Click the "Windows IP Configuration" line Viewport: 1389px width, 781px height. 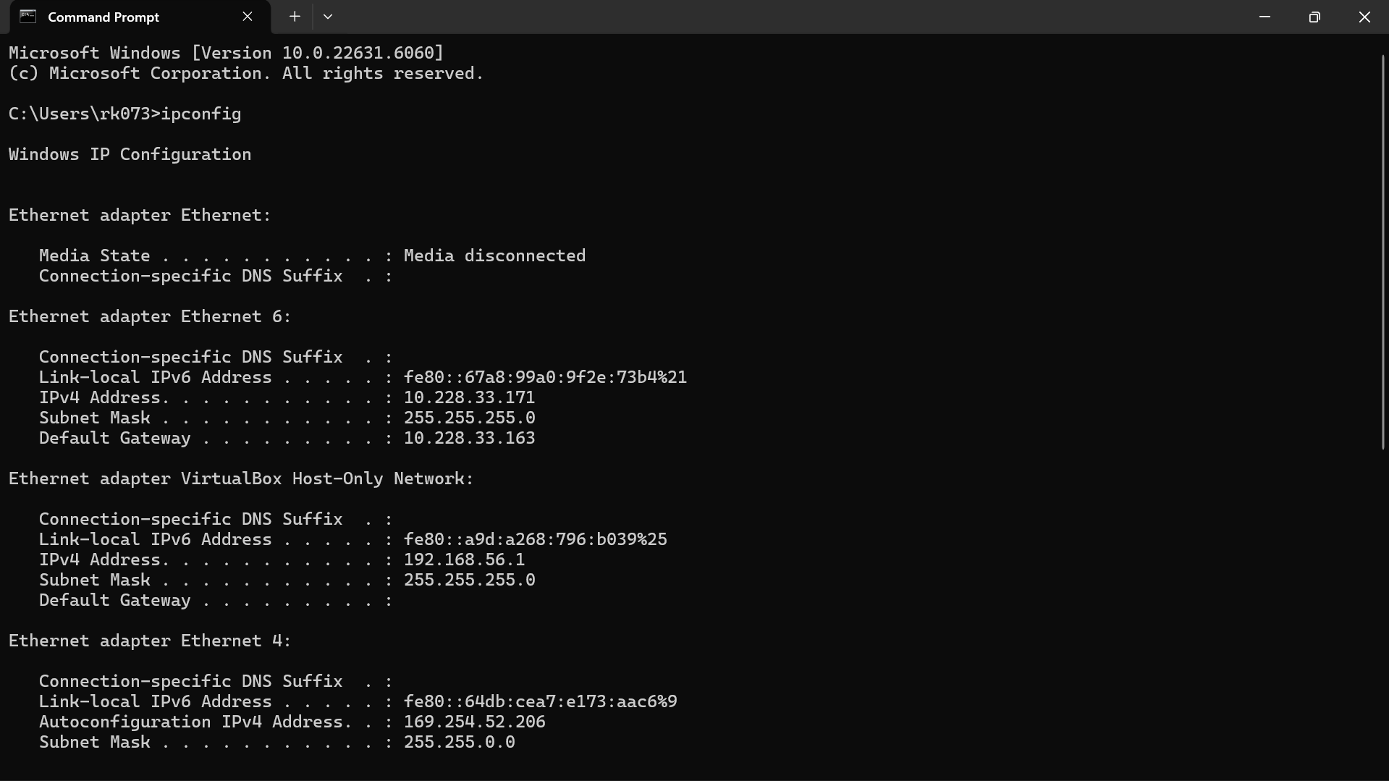tap(130, 154)
